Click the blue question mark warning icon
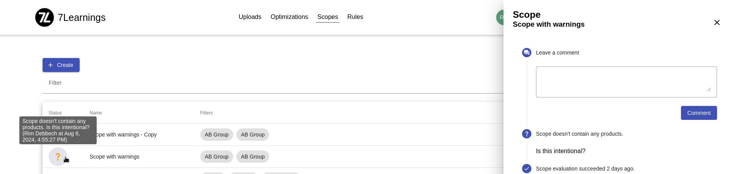734x174 pixels. 527,134
